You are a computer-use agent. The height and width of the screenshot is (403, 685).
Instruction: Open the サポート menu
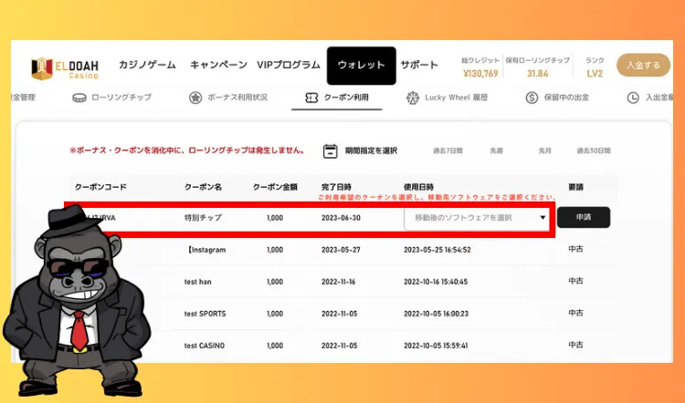(419, 65)
